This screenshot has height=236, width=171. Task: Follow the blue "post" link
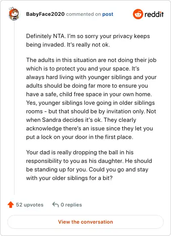coord(108,14)
